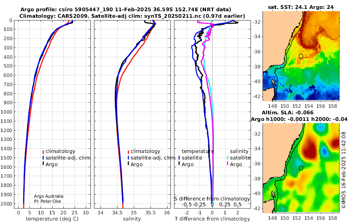348x224 pixels.
Task: Click the 'Altim. SLA: -0.066' title
Action: click(x=287, y=112)
